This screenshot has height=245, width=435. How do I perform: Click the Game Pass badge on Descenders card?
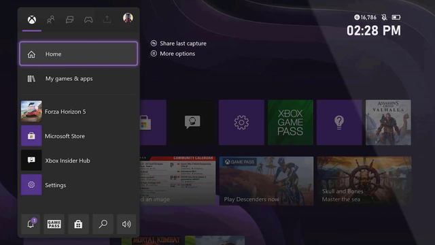241,162
